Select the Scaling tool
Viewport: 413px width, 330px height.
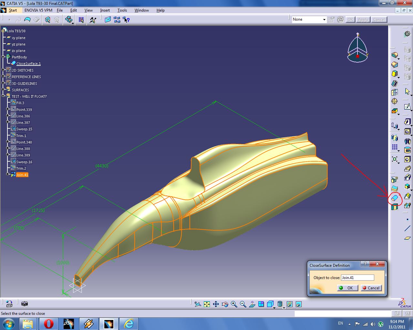(395, 159)
